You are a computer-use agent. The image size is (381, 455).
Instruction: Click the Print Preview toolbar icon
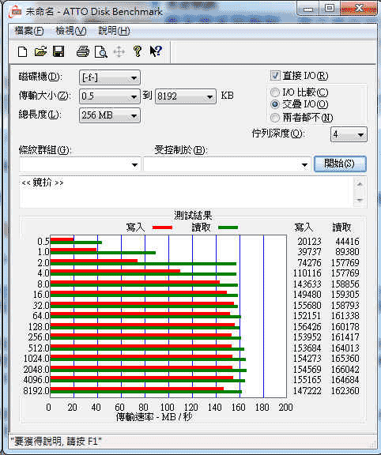(100, 52)
